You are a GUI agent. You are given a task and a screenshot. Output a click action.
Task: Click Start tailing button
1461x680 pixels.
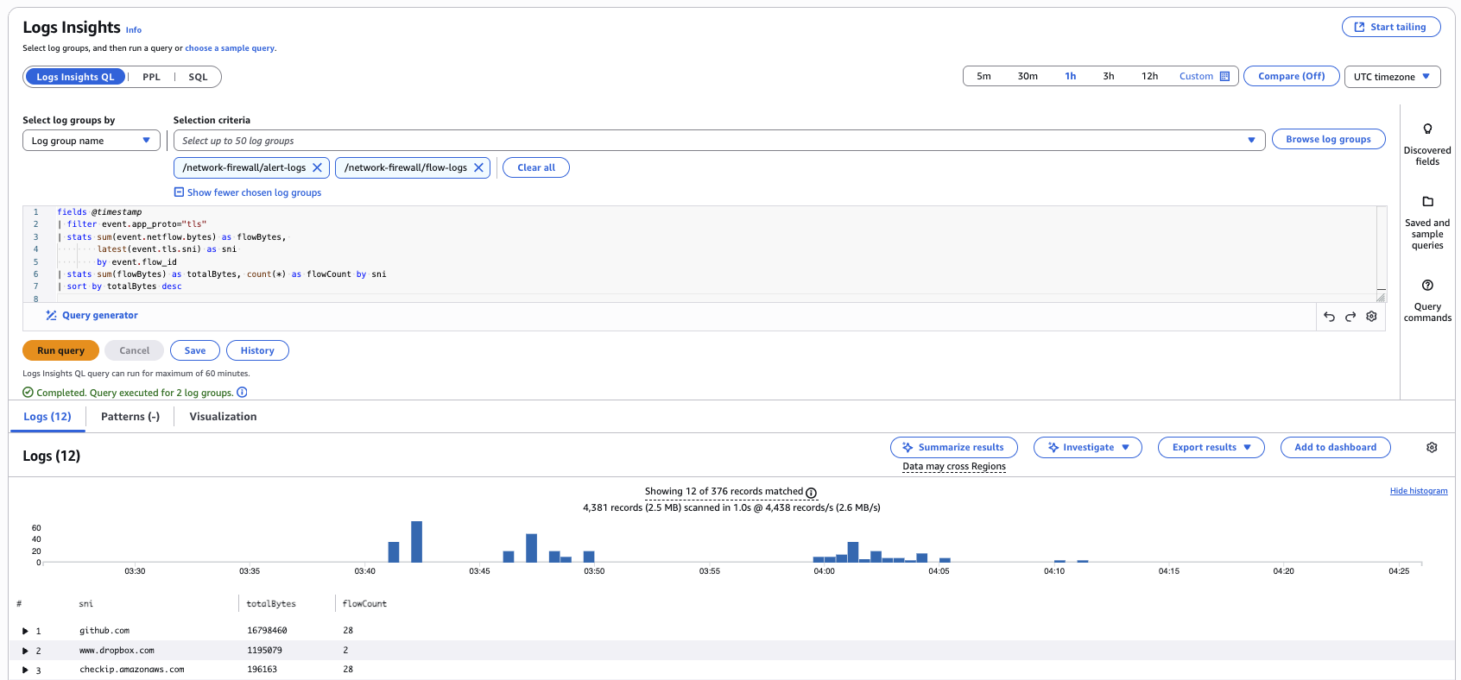click(1391, 27)
